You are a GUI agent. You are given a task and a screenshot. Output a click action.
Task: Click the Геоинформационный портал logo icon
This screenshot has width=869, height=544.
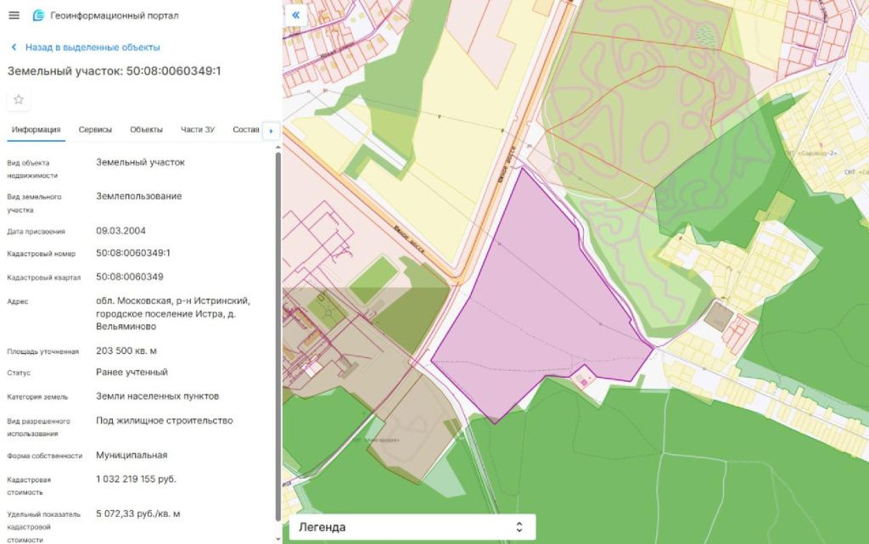38,16
